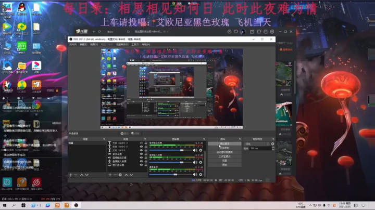
Task: Click third mixer channel volume slider handle
Action: click(x=176, y=175)
